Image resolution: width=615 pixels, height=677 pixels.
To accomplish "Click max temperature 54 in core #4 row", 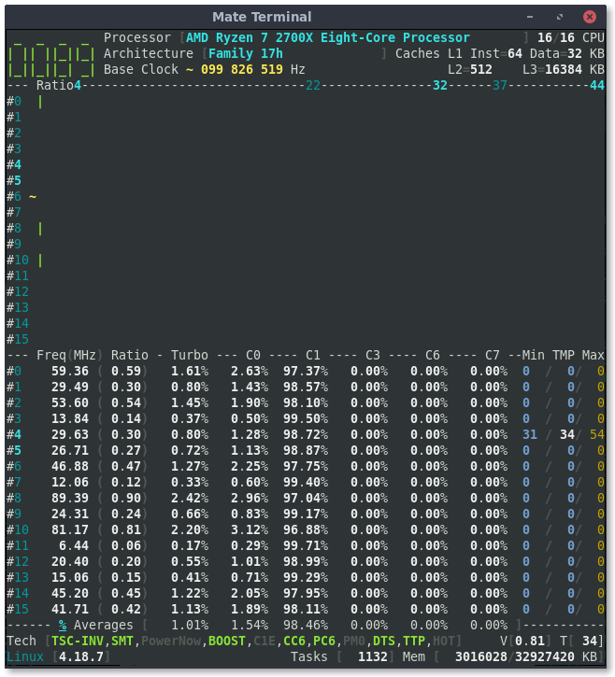I will point(597,435).
